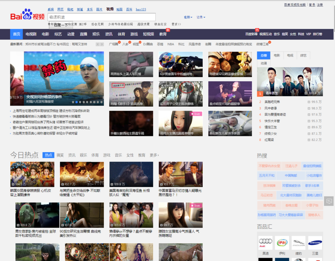The image size is (335, 261).
Task: Open the 青年医生 ranking thumbnail
Action: pyautogui.click(x=290, y=82)
